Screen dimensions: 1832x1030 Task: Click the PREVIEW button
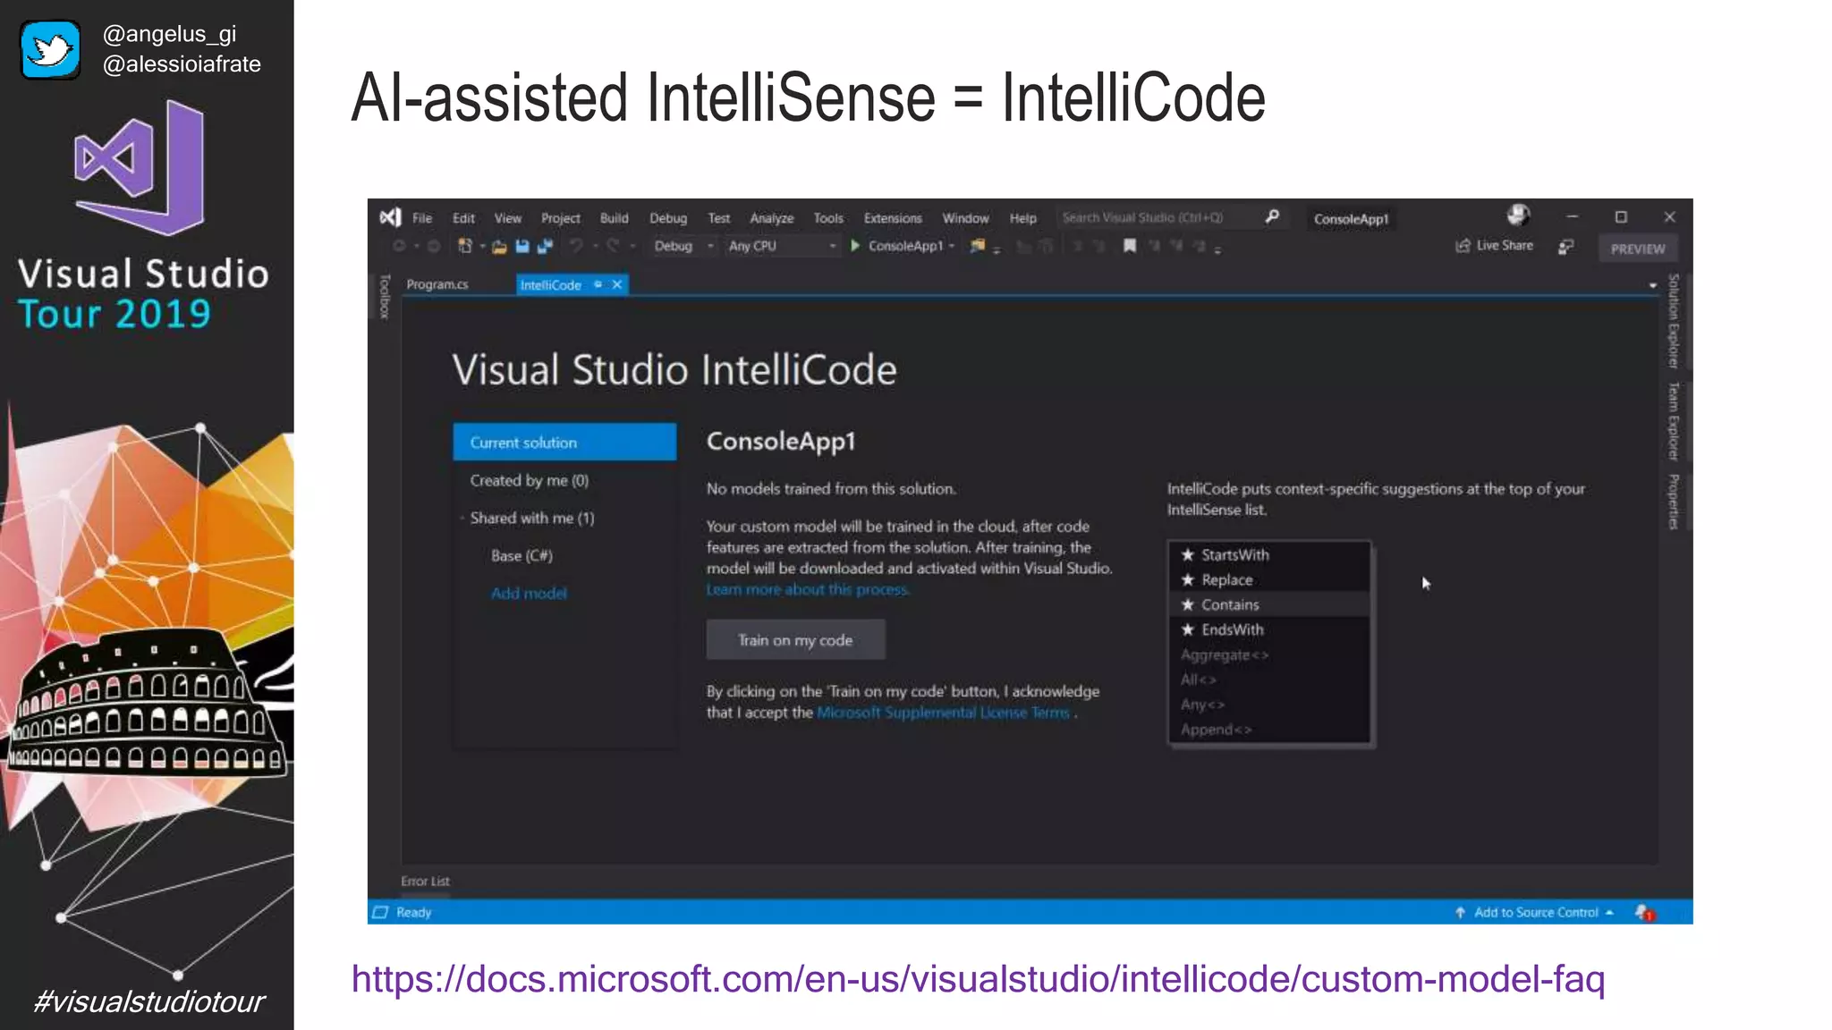coord(1638,249)
